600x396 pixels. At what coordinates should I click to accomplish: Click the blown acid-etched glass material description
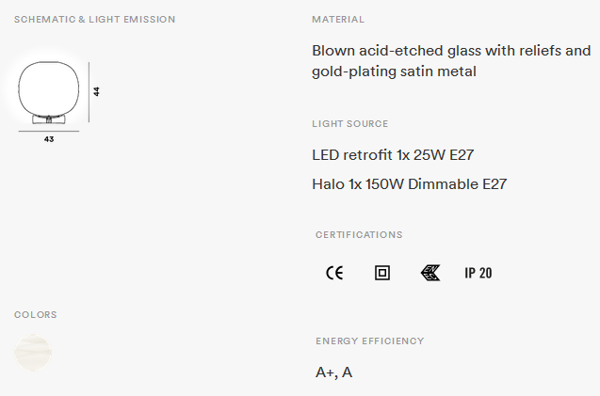click(x=451, y=61)
